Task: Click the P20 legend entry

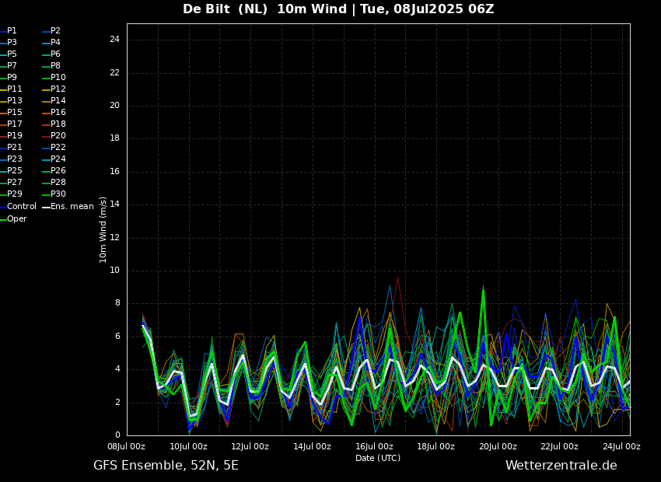Action: coord(58,136)
